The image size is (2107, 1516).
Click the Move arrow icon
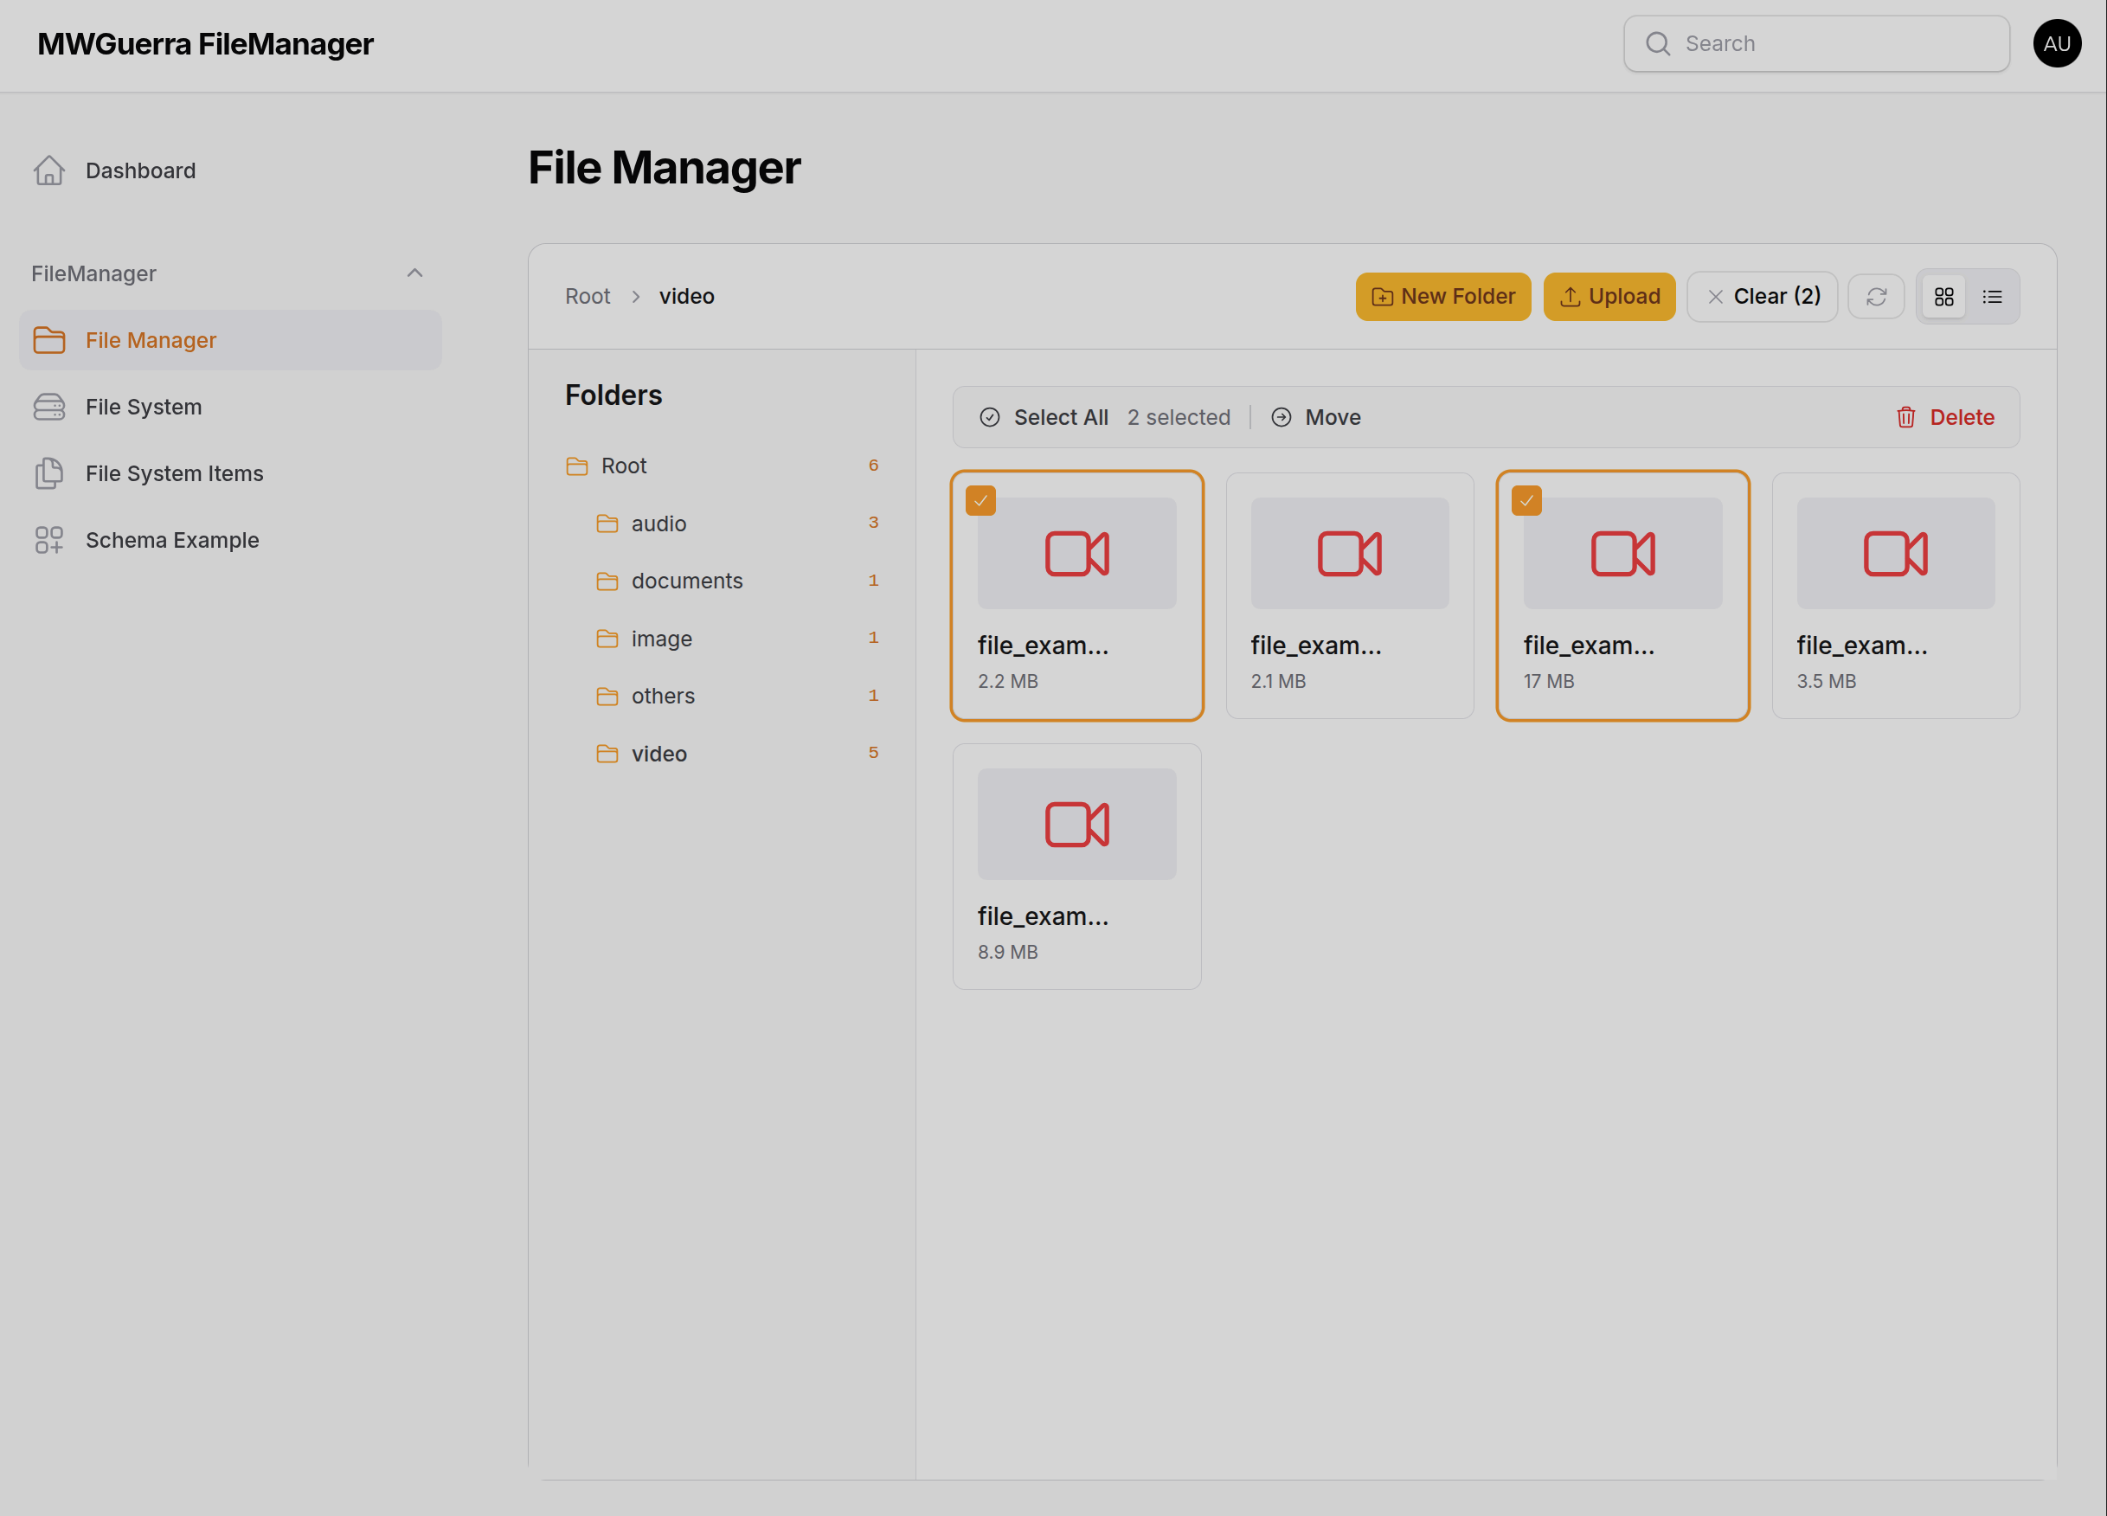pos(1282,417)
